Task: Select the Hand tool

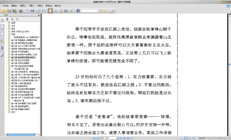Action: click(50, 11)
